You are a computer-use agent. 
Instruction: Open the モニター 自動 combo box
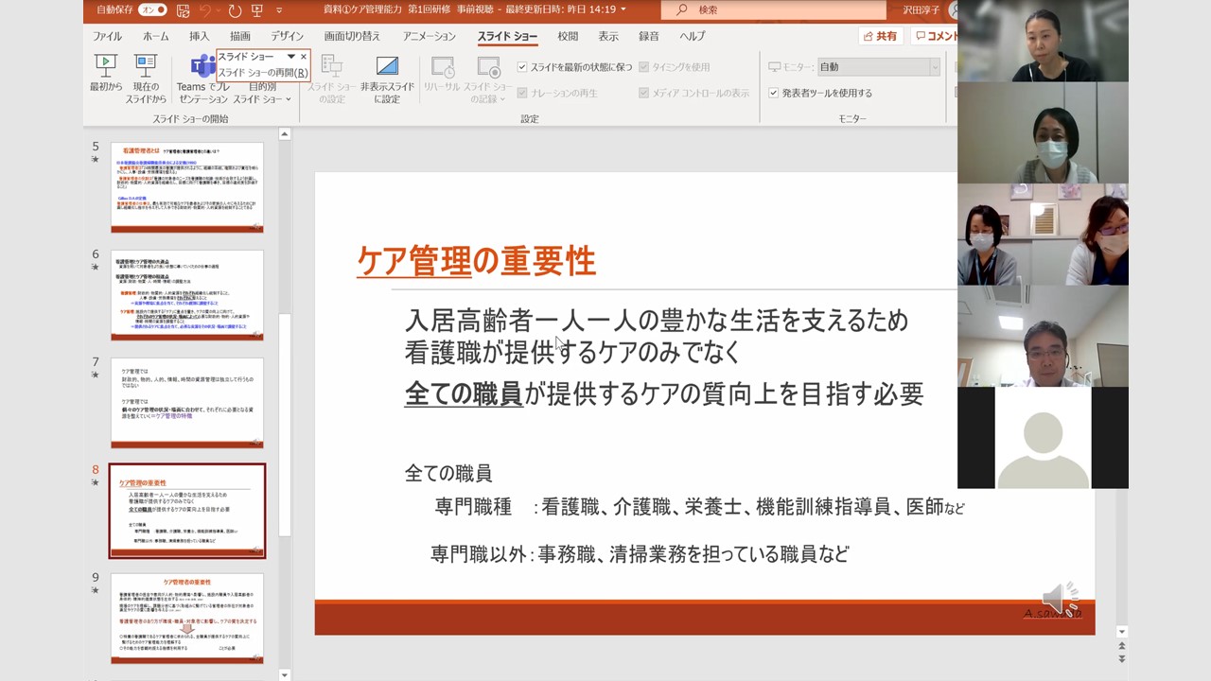click(878, 67)
